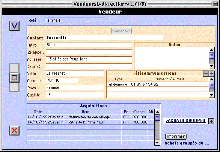The height and width of the screenshot is (152, 220).
Task: Click the 700 000 purchase price cell
Action: (138, 122)
